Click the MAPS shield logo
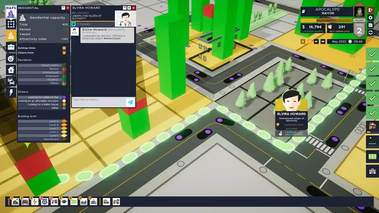Image resolution: width=379 pixels, height=213 pixels. (x=11, y=12)
